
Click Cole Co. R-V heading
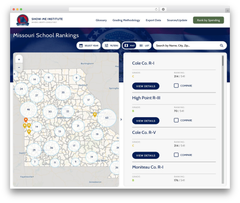tap(144, 132)
